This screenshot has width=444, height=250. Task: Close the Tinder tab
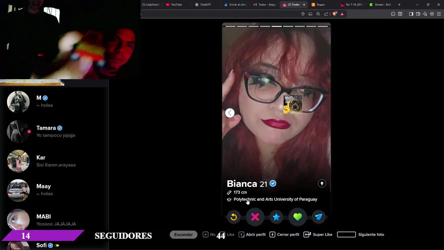[x=304, y=5]
